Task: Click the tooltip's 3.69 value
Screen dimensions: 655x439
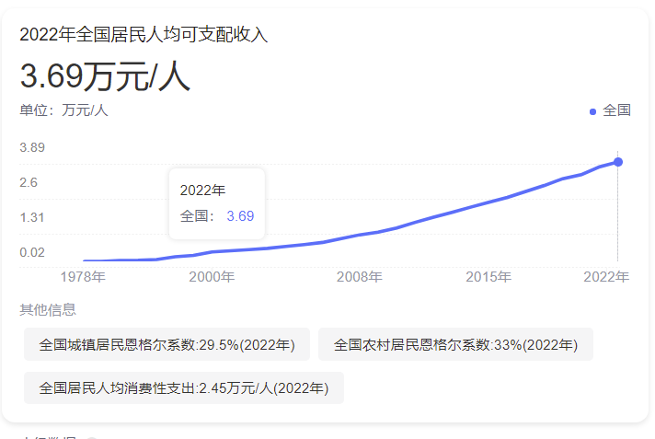Action: (x=240, y=216)
